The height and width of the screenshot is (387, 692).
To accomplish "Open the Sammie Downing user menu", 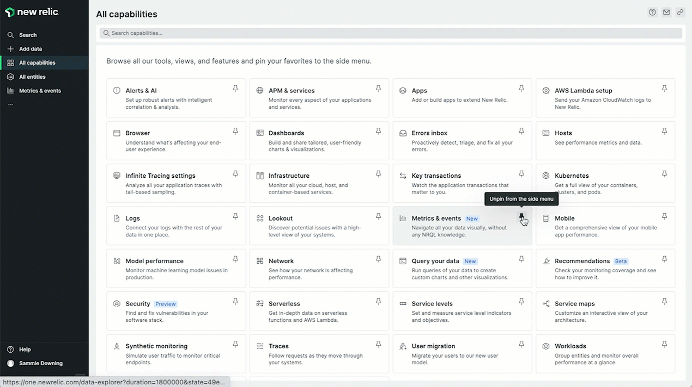I will click(40, 363).
